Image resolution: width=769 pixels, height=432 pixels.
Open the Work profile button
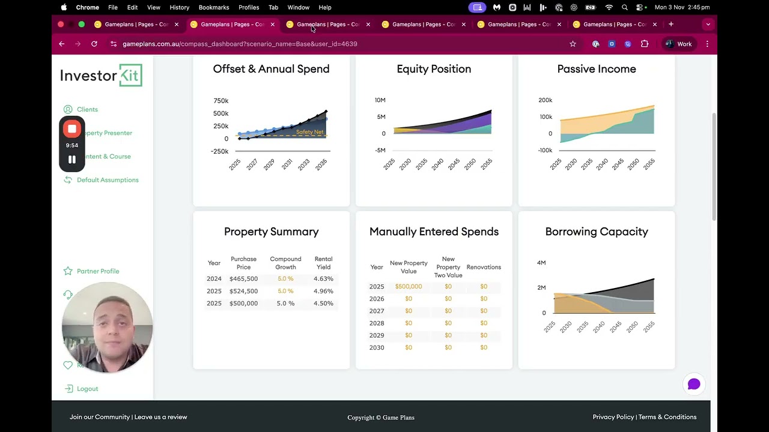coord(678,44)
